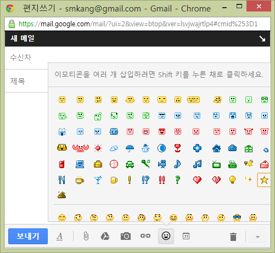The width and height of the screenshot is (275, 253).
Task: Insert the light bulb emoticon
Action: [x=232, y=180]
